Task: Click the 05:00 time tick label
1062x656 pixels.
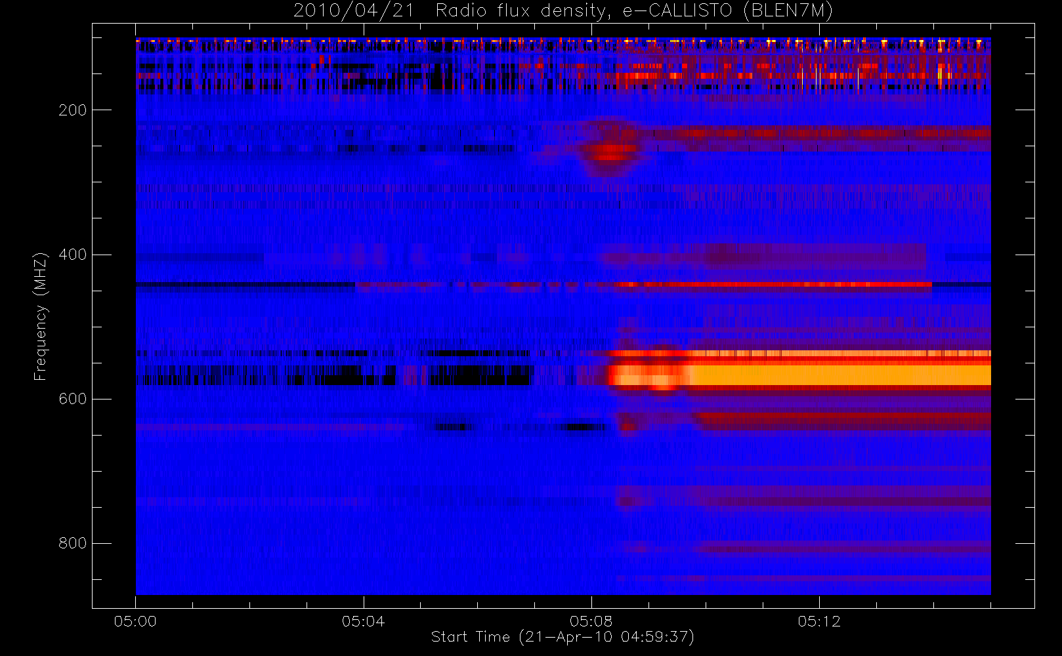Action: click(135, 621)
